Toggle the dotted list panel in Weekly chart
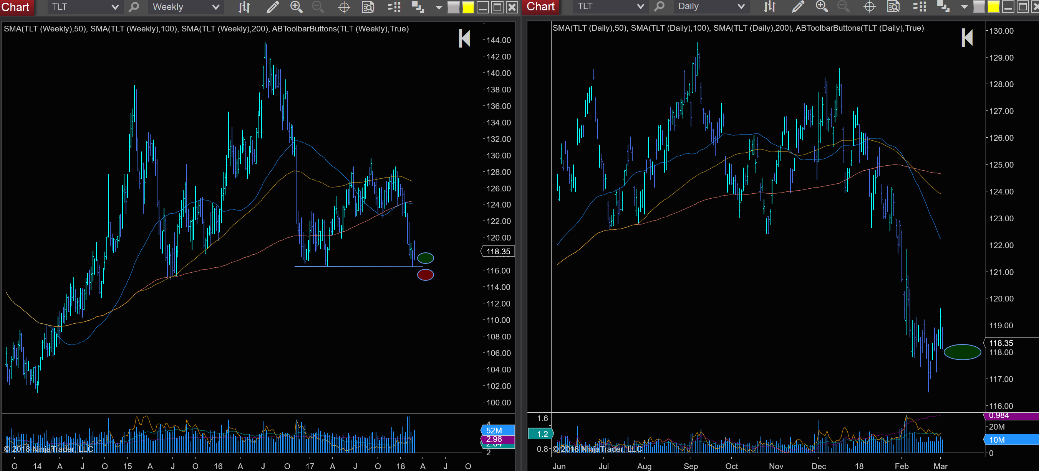This screenshot has width=1039, height=471. (394, 7)
